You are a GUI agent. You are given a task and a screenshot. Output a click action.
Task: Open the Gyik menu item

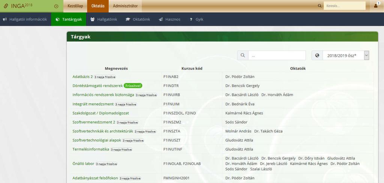point(196,19)
